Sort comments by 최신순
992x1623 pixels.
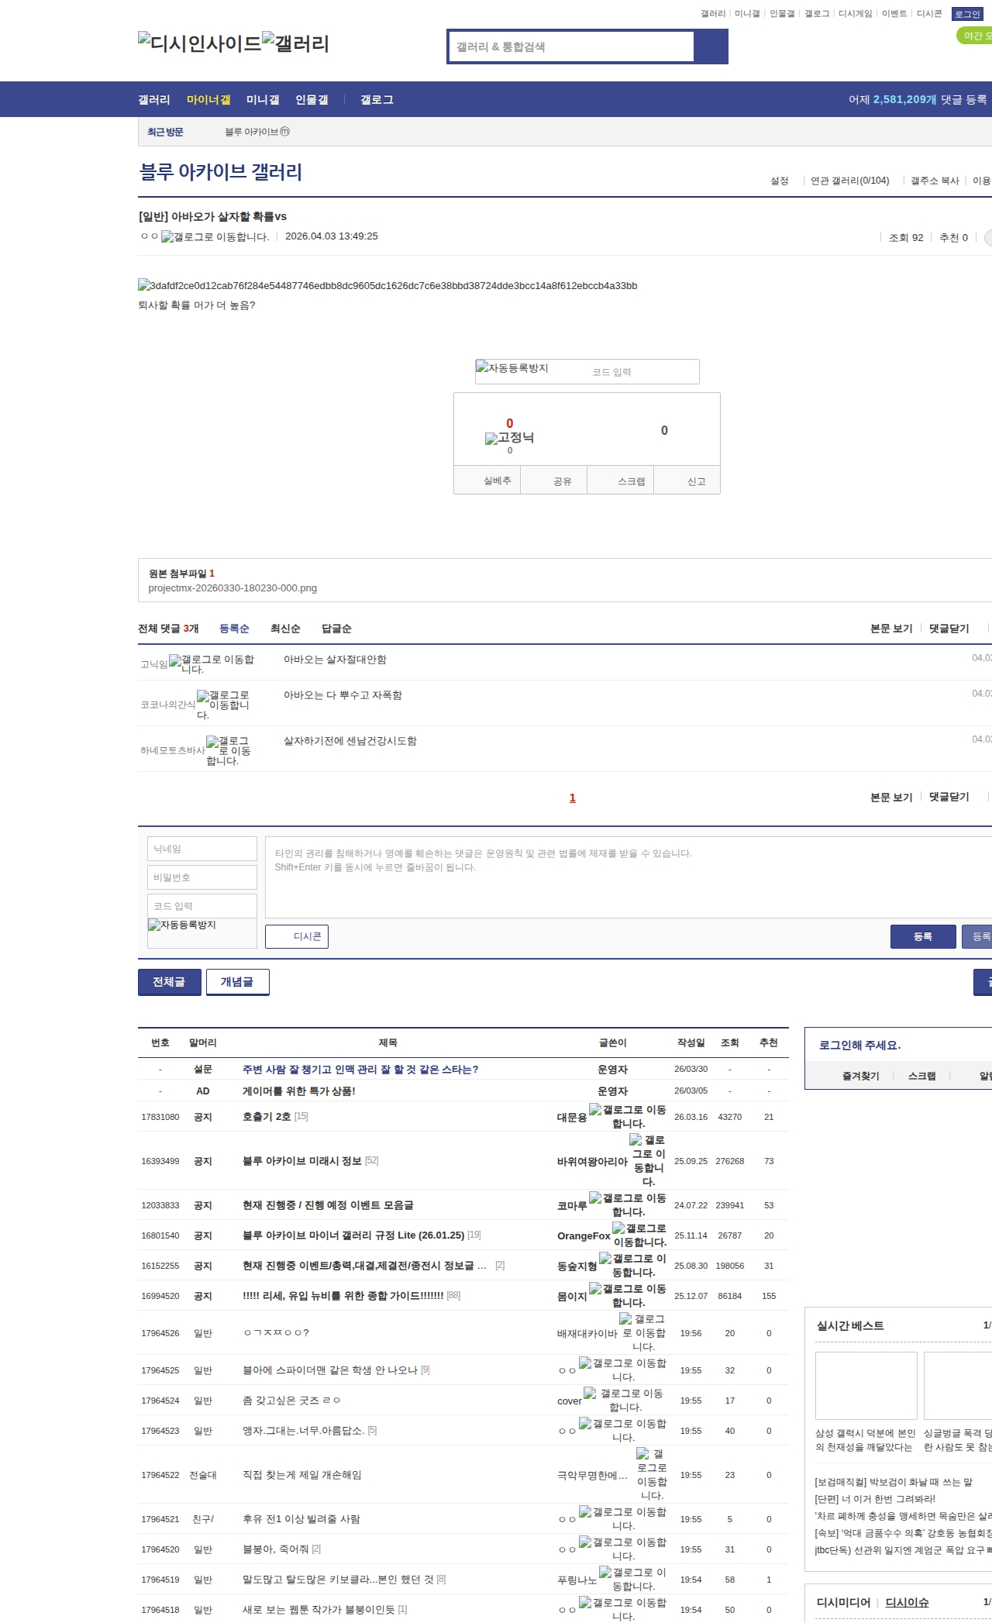285,629
